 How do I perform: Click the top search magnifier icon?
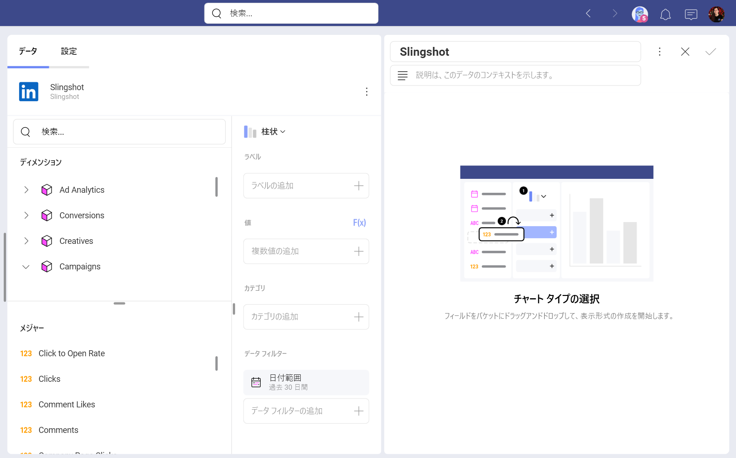tap(217, 13)
